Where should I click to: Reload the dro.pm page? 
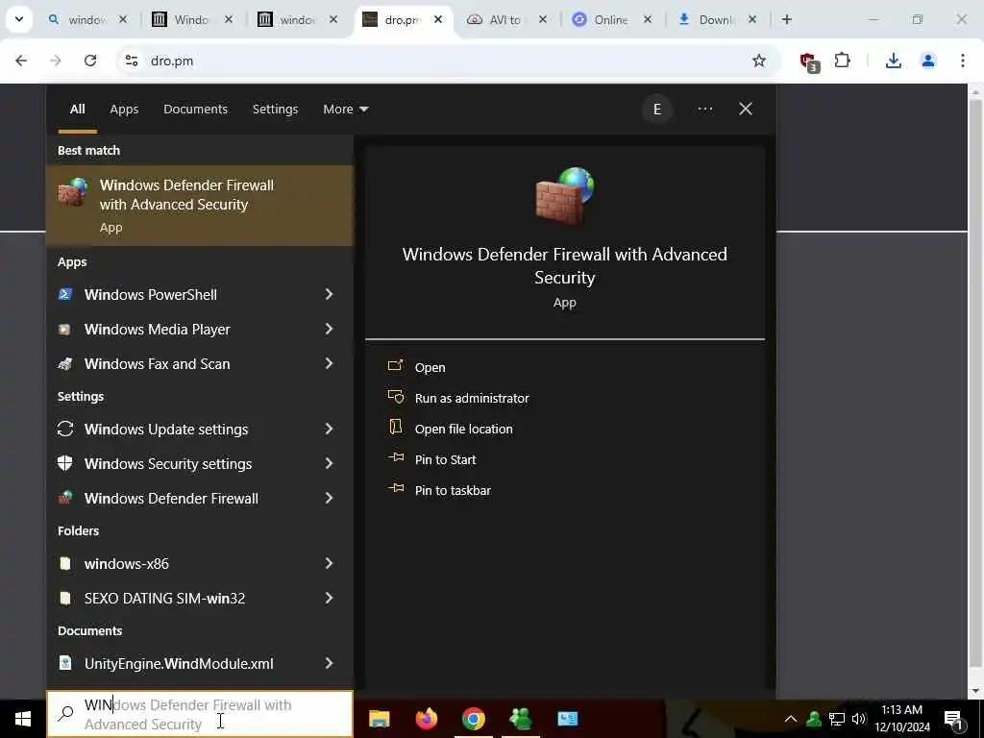90,61
